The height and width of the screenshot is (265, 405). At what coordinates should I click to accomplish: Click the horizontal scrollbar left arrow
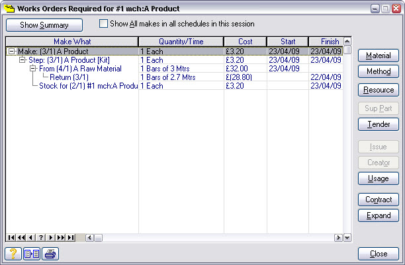[89, 238]
